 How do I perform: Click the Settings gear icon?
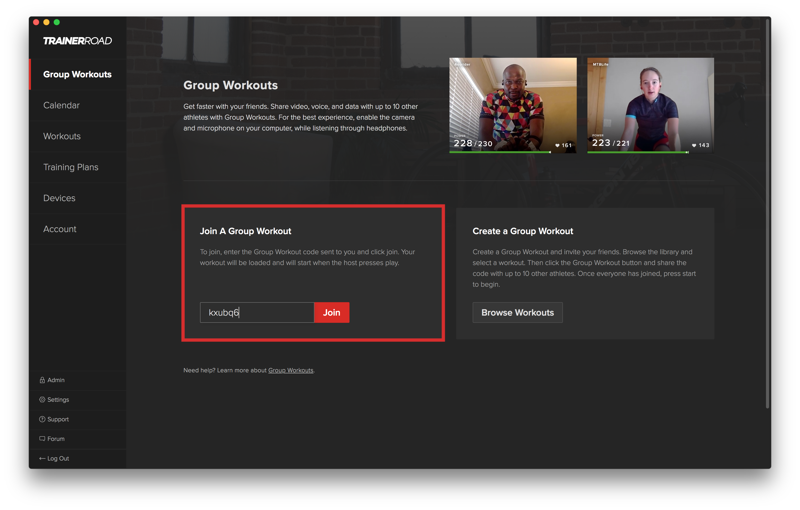tap(42, 400)
